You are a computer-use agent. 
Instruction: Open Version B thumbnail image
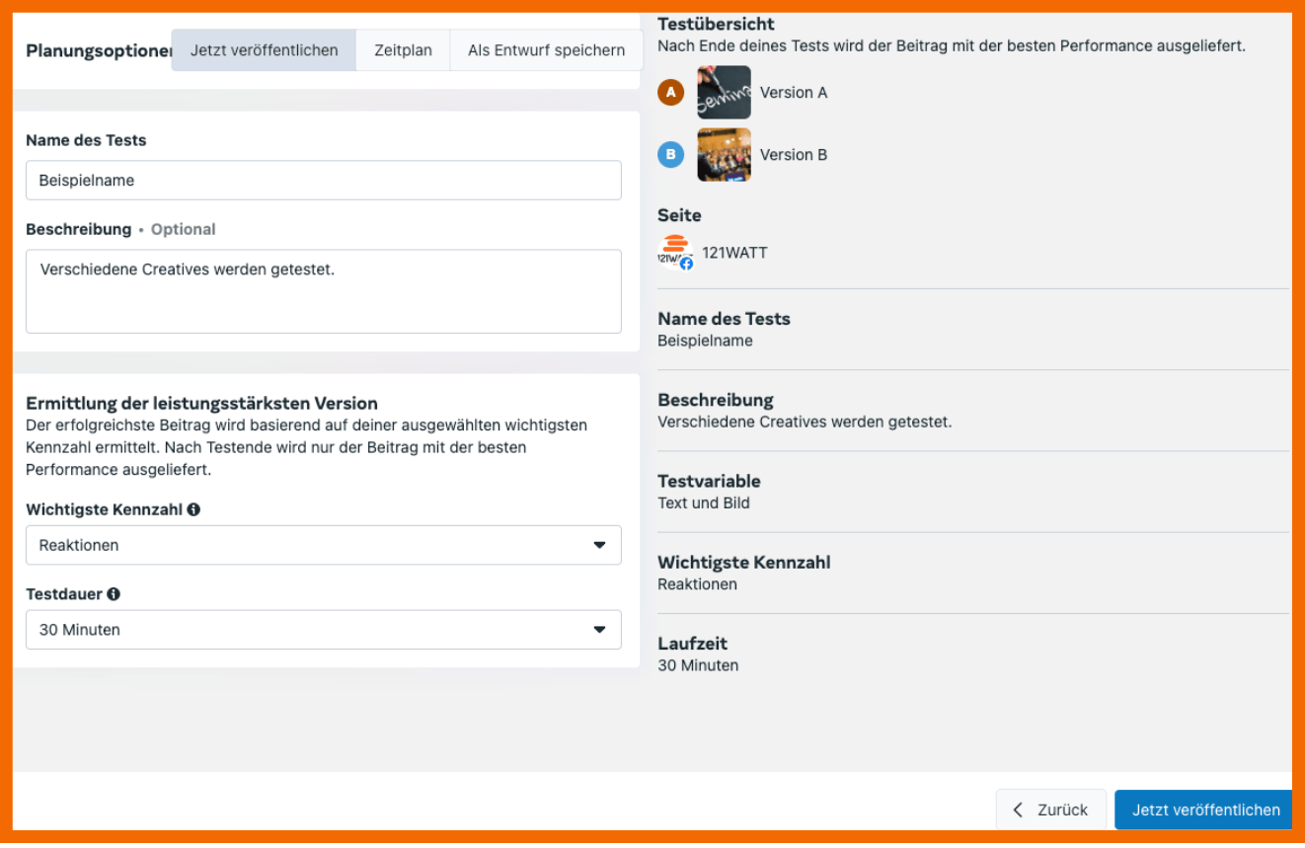click(724, 155)
